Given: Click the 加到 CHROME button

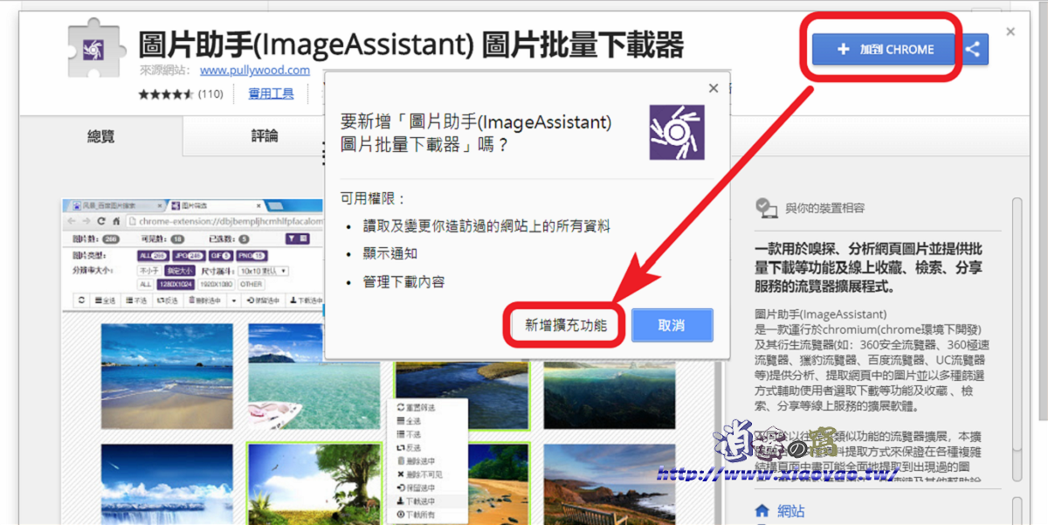Looking at the screenshot, I should (x=882, y=49).
